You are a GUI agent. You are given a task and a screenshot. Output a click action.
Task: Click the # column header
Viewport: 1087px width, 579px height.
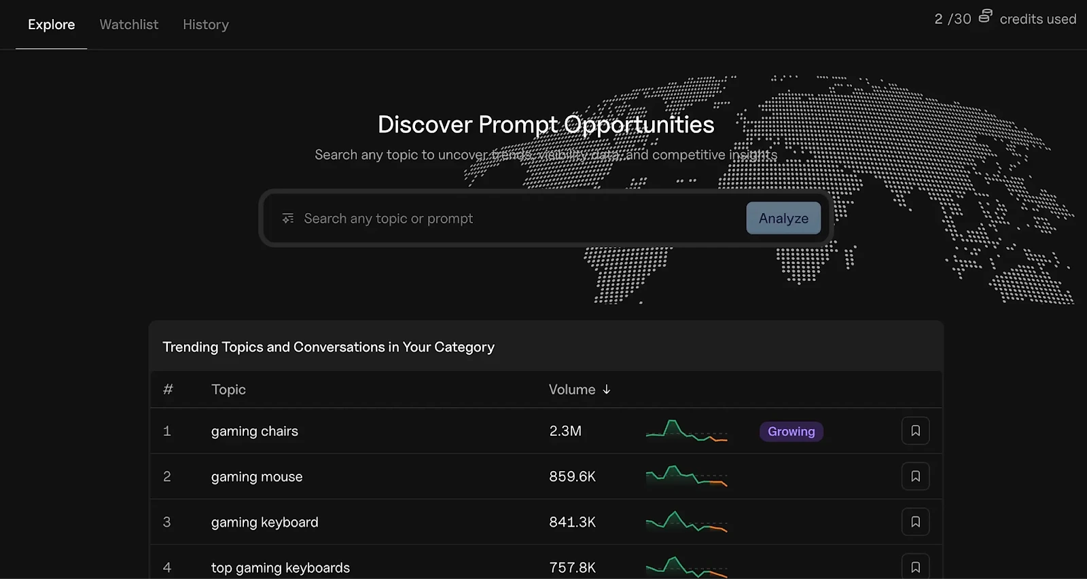168,390
